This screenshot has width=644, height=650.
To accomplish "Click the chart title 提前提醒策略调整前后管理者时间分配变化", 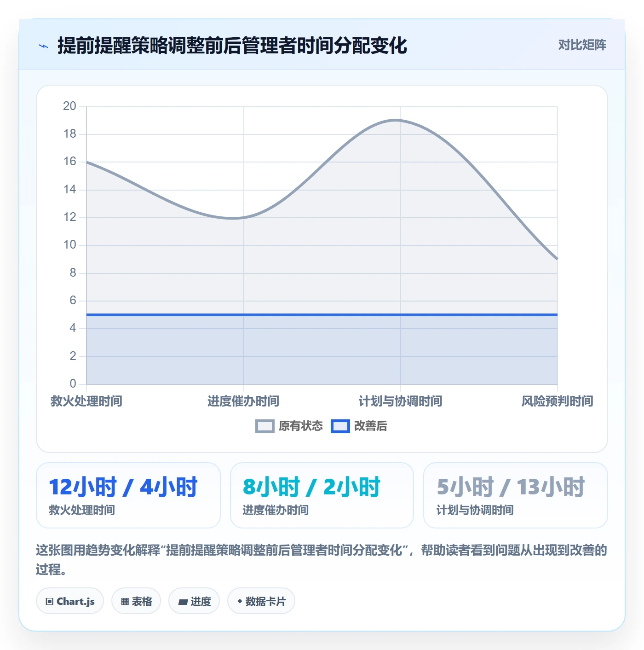I will pyautogui.click(x=232, y=46).
